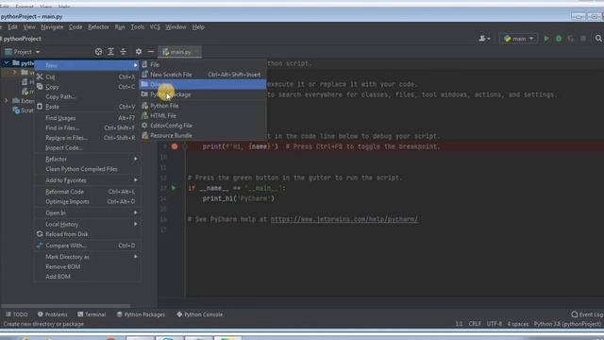Choose EditorConfig File in New submenu

point(203,126)
